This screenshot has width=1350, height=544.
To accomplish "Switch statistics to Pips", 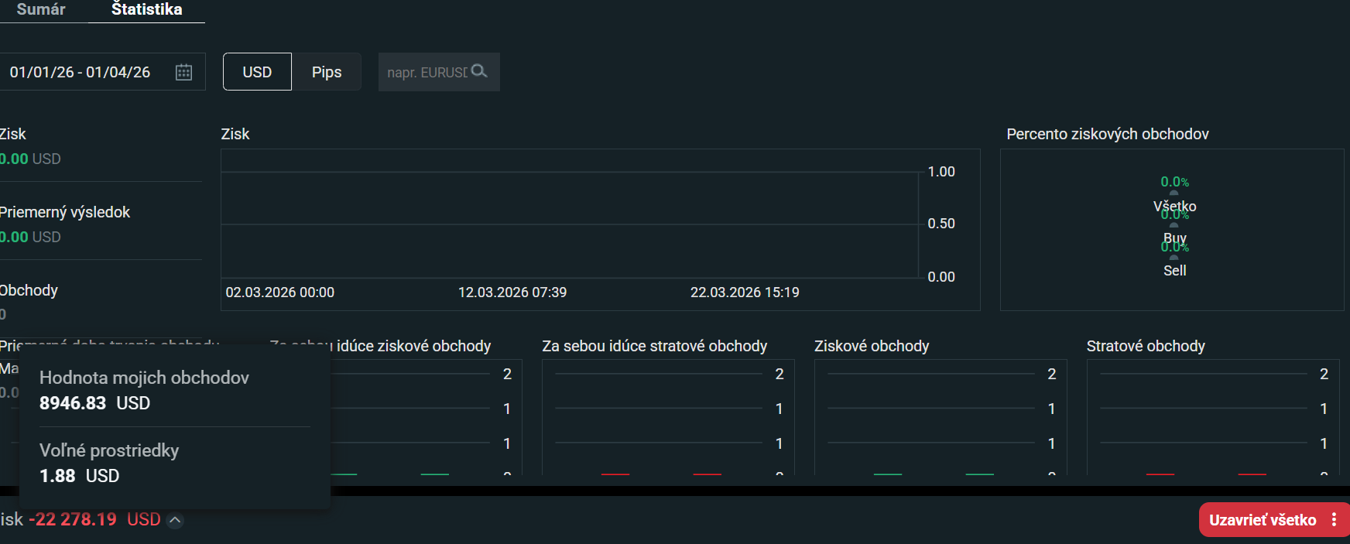I will click(327, 72).
